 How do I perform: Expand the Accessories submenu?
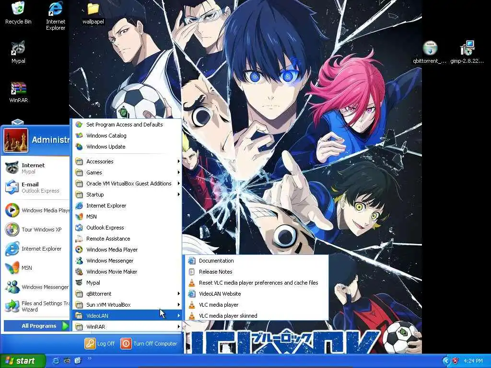[x=127, y=161]
